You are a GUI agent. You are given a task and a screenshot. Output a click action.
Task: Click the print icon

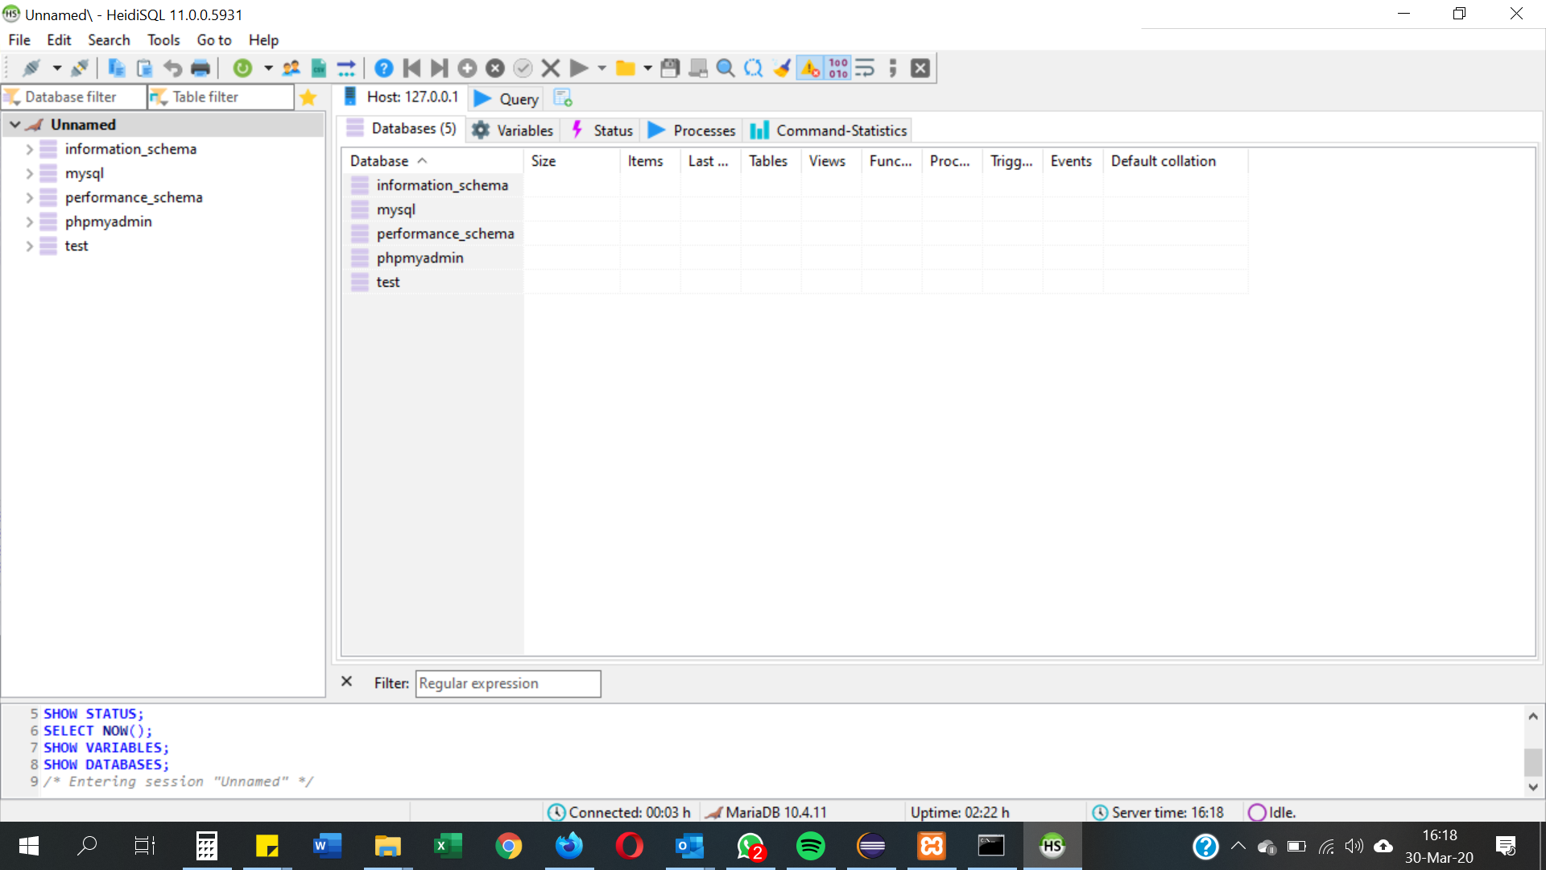[200, 68]
